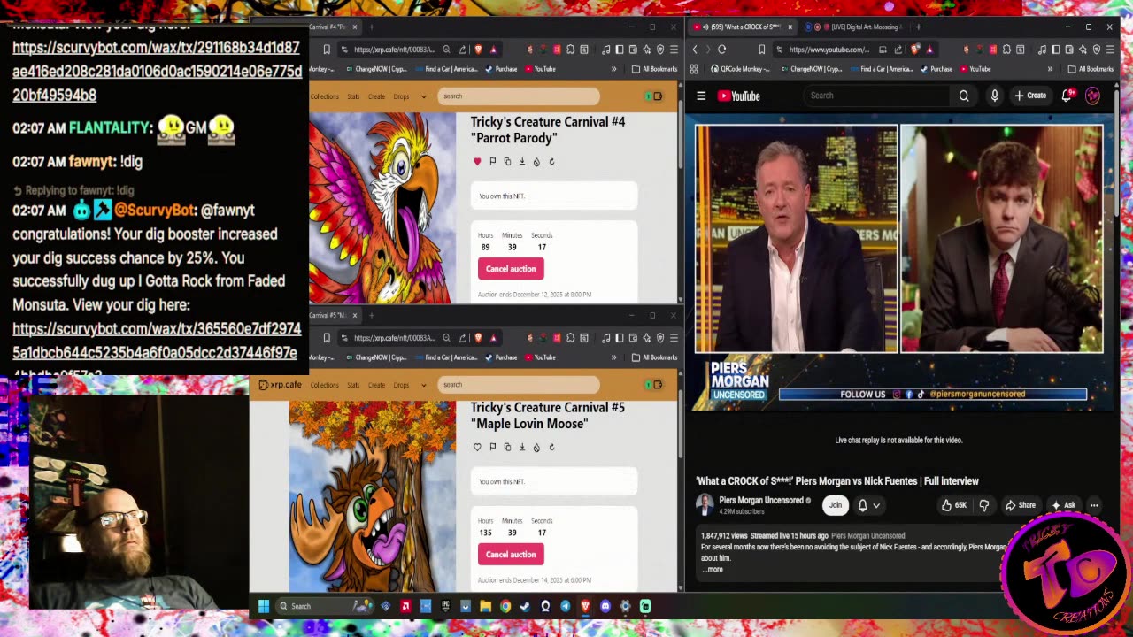The height and width of the screenshot is (637, 1133).
Task: Open Discord from the taskbar
Action: click(x=605, y=606)
